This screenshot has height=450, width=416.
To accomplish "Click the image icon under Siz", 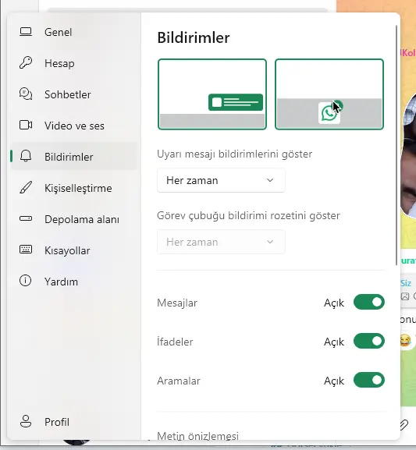I will [405, 296].
